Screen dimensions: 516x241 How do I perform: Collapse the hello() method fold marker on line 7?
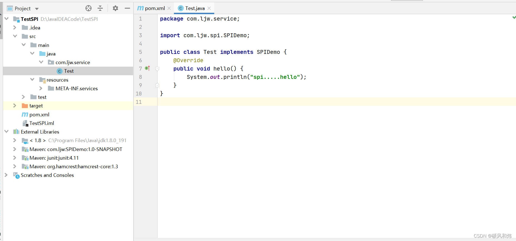(157, 69)
